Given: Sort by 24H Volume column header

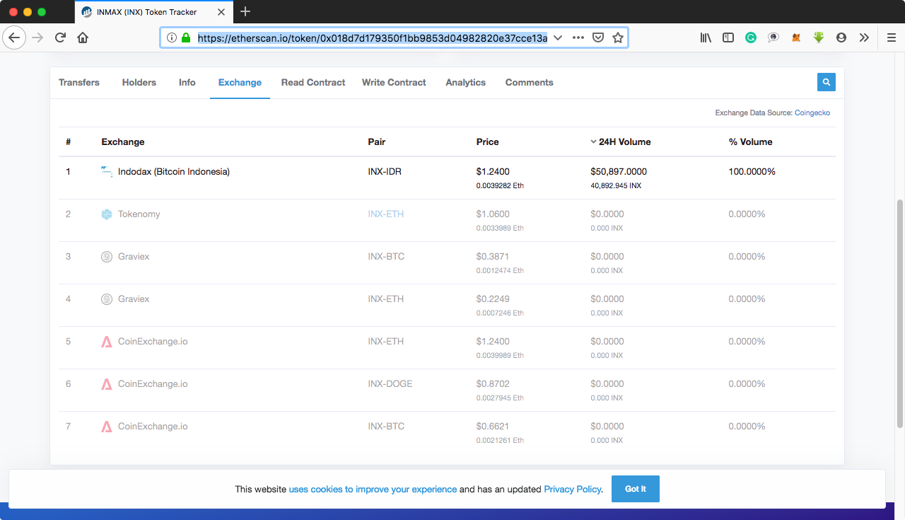Looking at the screenshot, I should (x=620, y=141).
